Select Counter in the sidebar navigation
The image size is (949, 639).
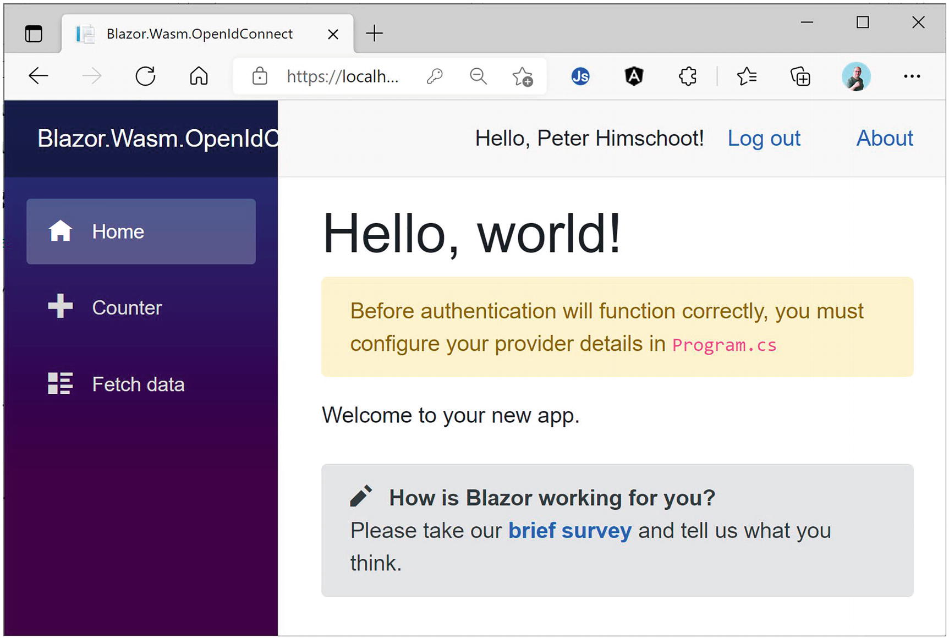tap(127, 307)
